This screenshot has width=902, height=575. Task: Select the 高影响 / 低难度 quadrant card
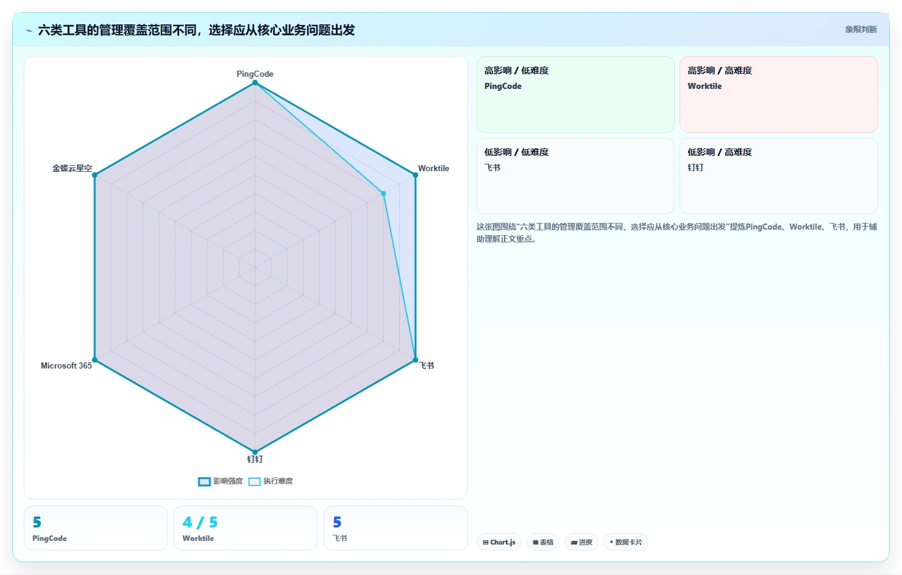[575, 94]
